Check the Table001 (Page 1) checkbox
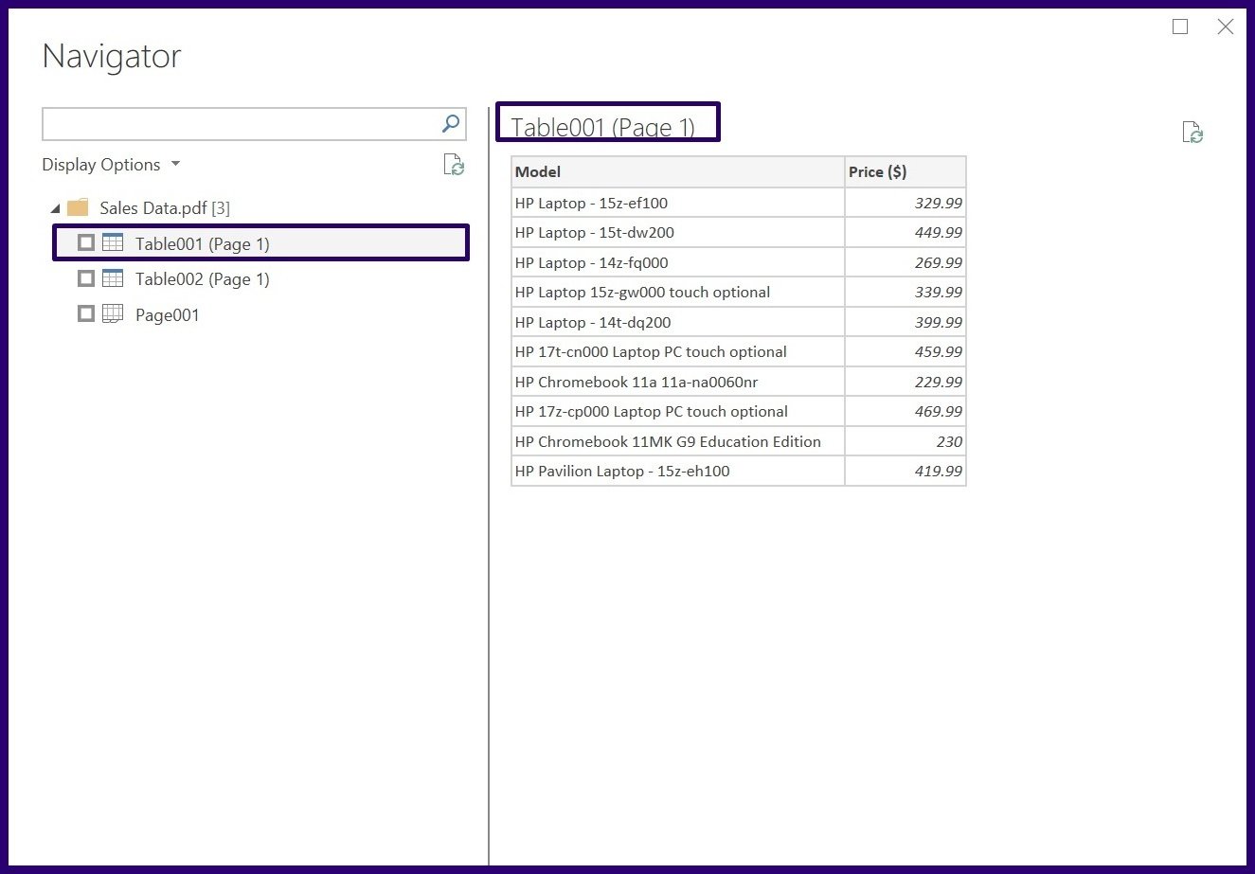This screenshot has width=1255, height=874. (x=86, y=243)
